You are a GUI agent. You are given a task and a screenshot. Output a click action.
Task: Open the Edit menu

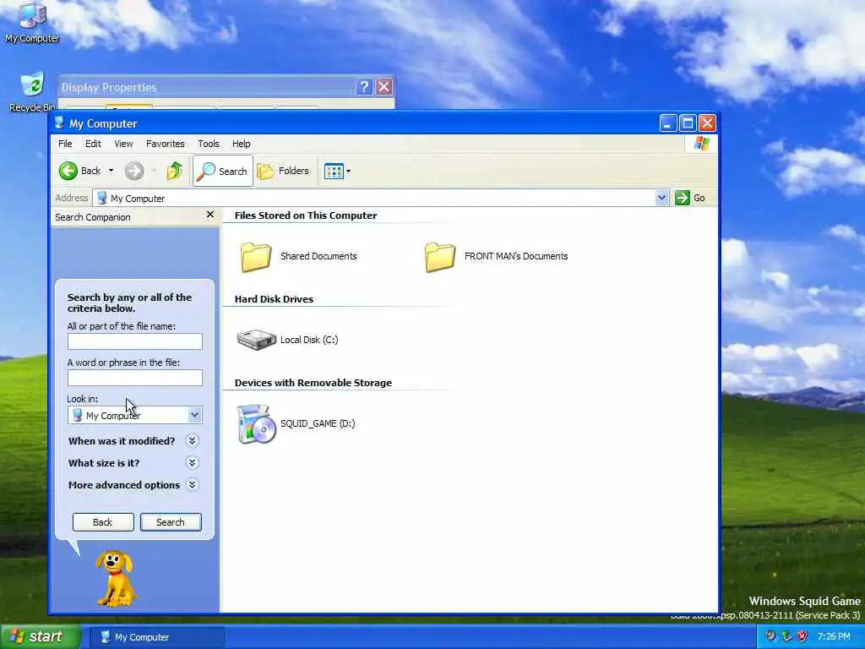(93, 144)
